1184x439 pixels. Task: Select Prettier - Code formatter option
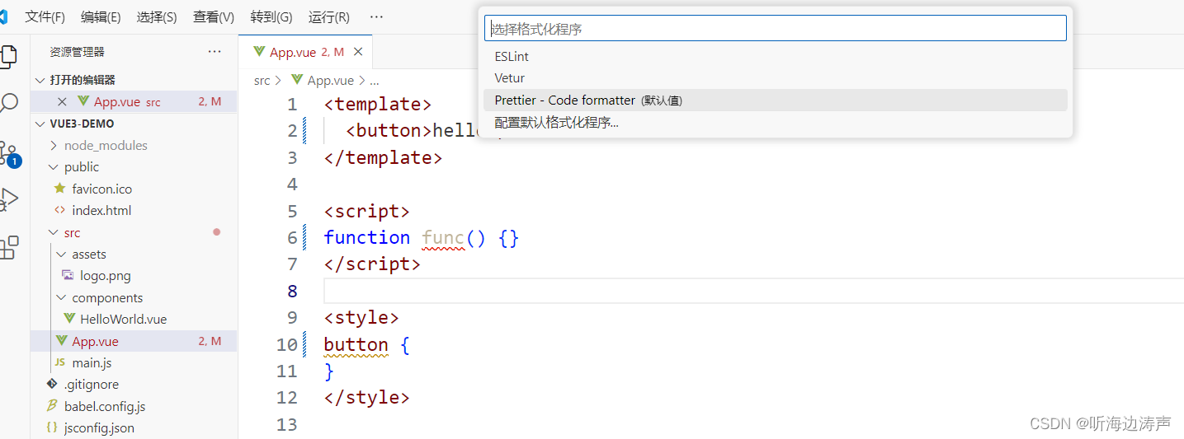[776, 100]
